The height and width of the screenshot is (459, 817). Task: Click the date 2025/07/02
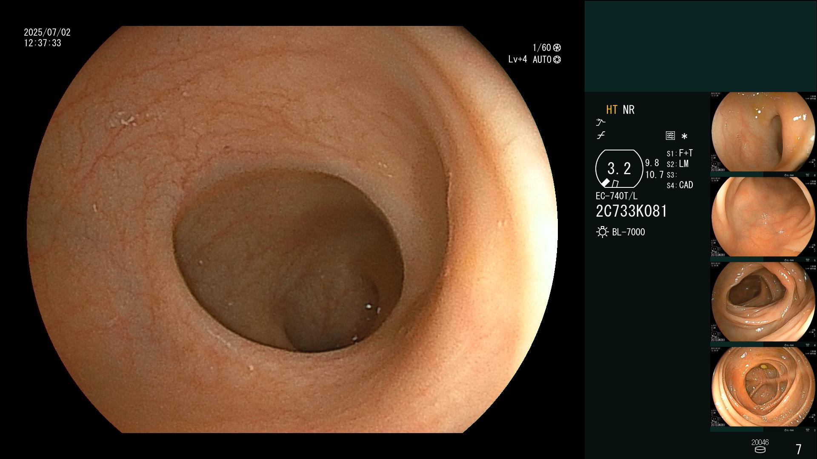pyautogui.click(x=47, y=32)
